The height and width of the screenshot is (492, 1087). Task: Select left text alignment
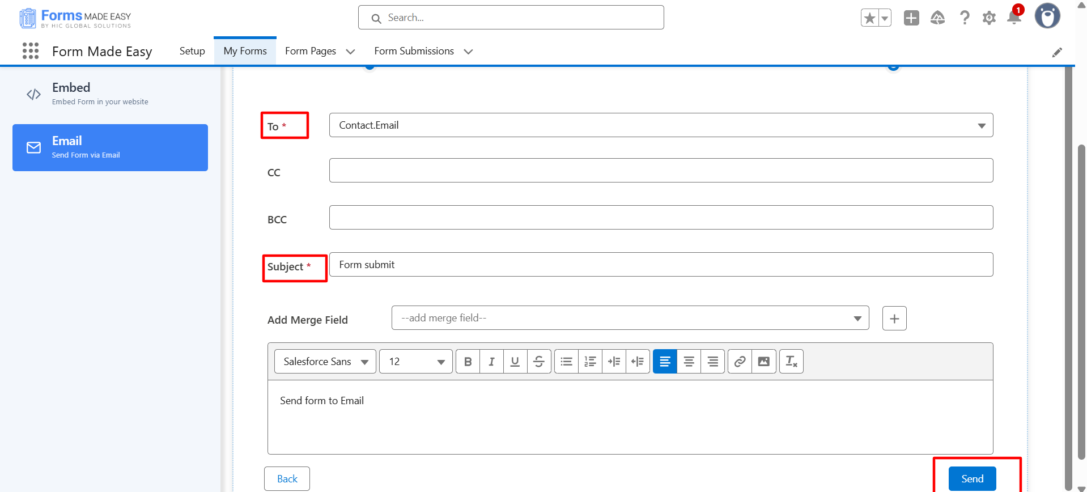[x=665, y=362]
